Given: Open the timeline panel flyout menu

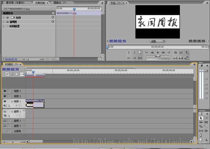Looking at the screenshot, I should pyautogui.click(x=194, y=64).
